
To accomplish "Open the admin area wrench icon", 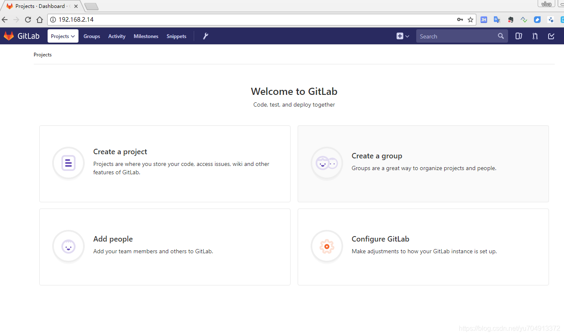I will (x=205, y=36).
